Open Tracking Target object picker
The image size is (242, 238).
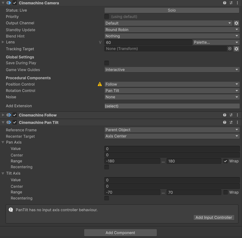coord(230,49)
